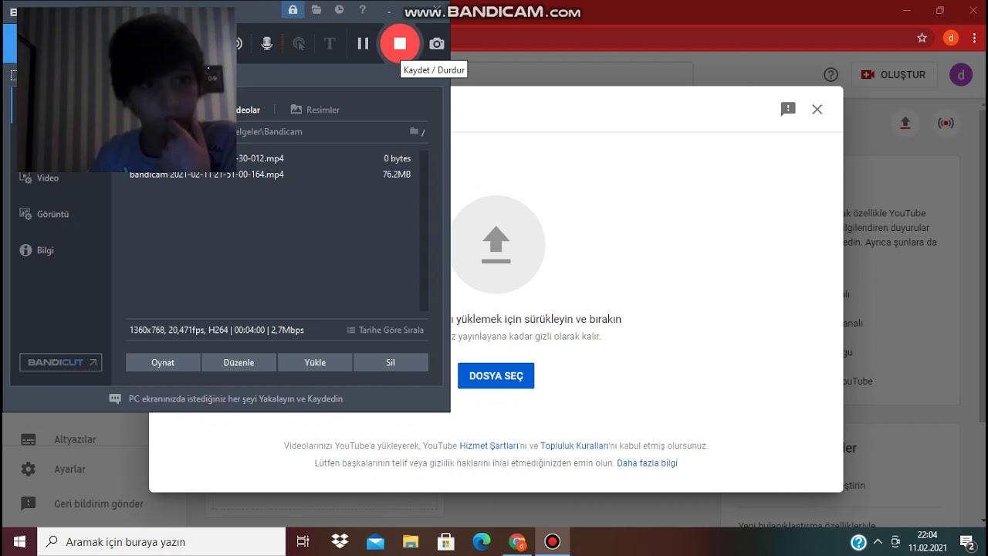The height and width of the screenshot is (556, 988).
Task: Open the Hizmet Şartları link
Action: 489,446
